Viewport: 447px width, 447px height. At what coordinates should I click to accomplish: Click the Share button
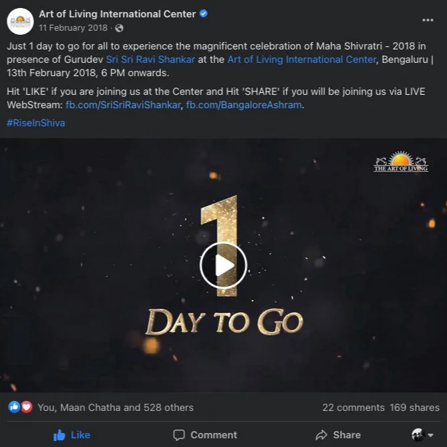tap(338, 435)
